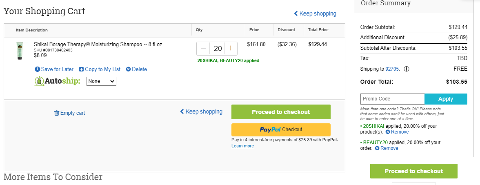The image size is (480, 185).
Task: Click the PayPal Checkout button
Action: click(x=281, y=129)
